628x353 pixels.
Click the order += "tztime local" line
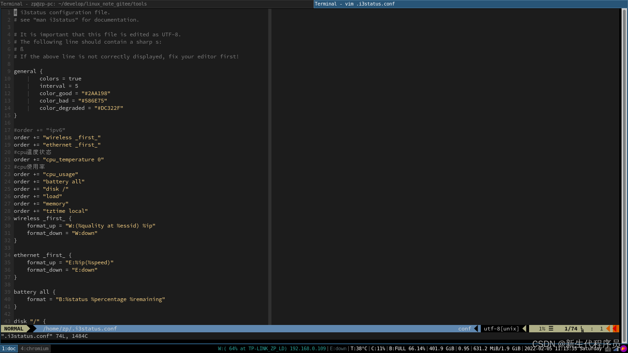tap(51, 211)
